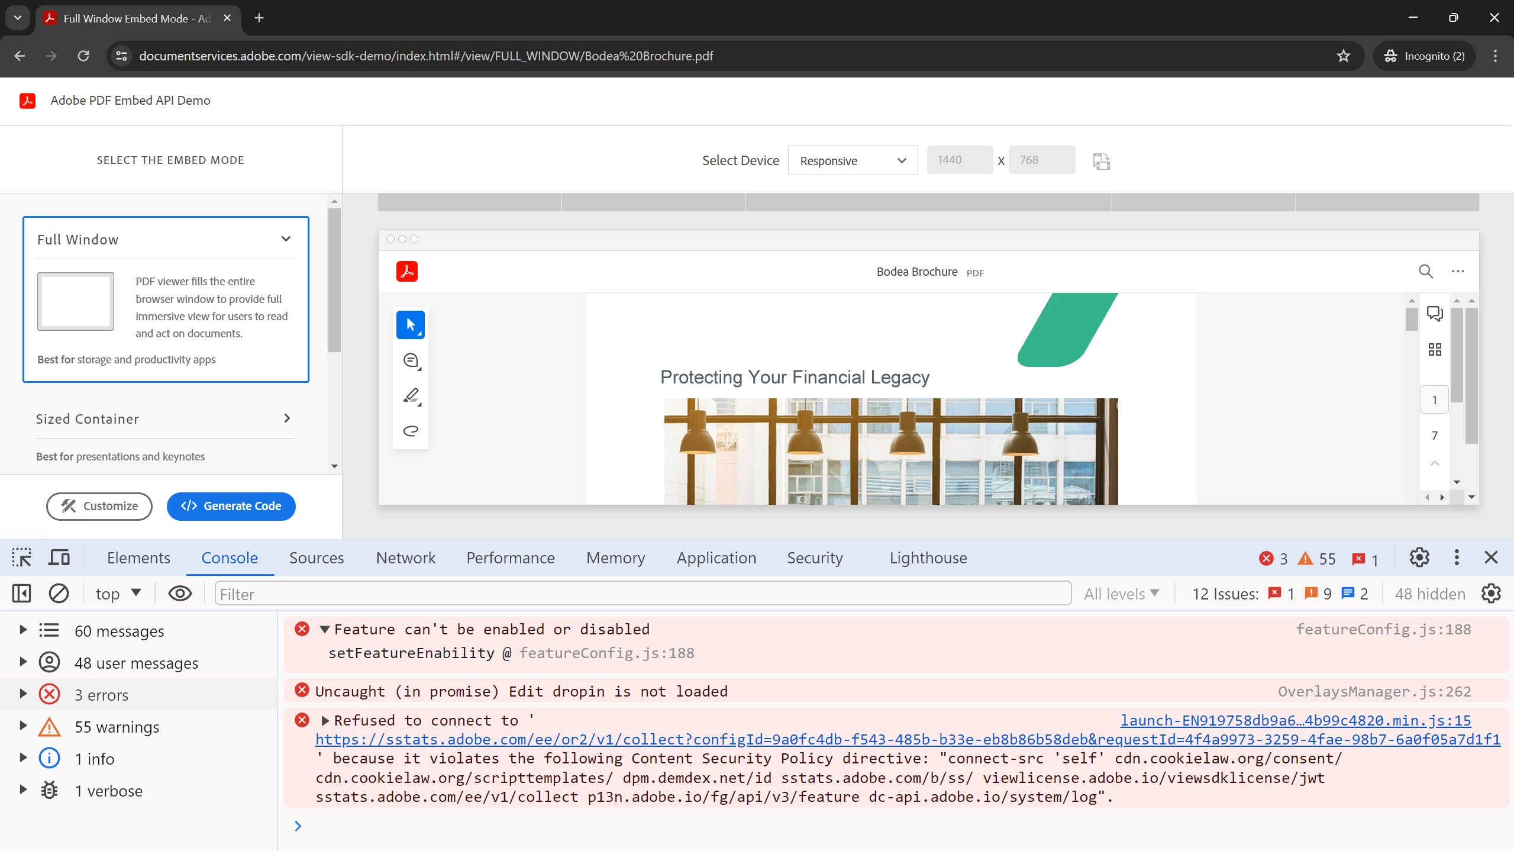Show page thumbnails grid in PDF viewer
The height and width of the screenshot is (851, 1514).
pos(1434,349)
